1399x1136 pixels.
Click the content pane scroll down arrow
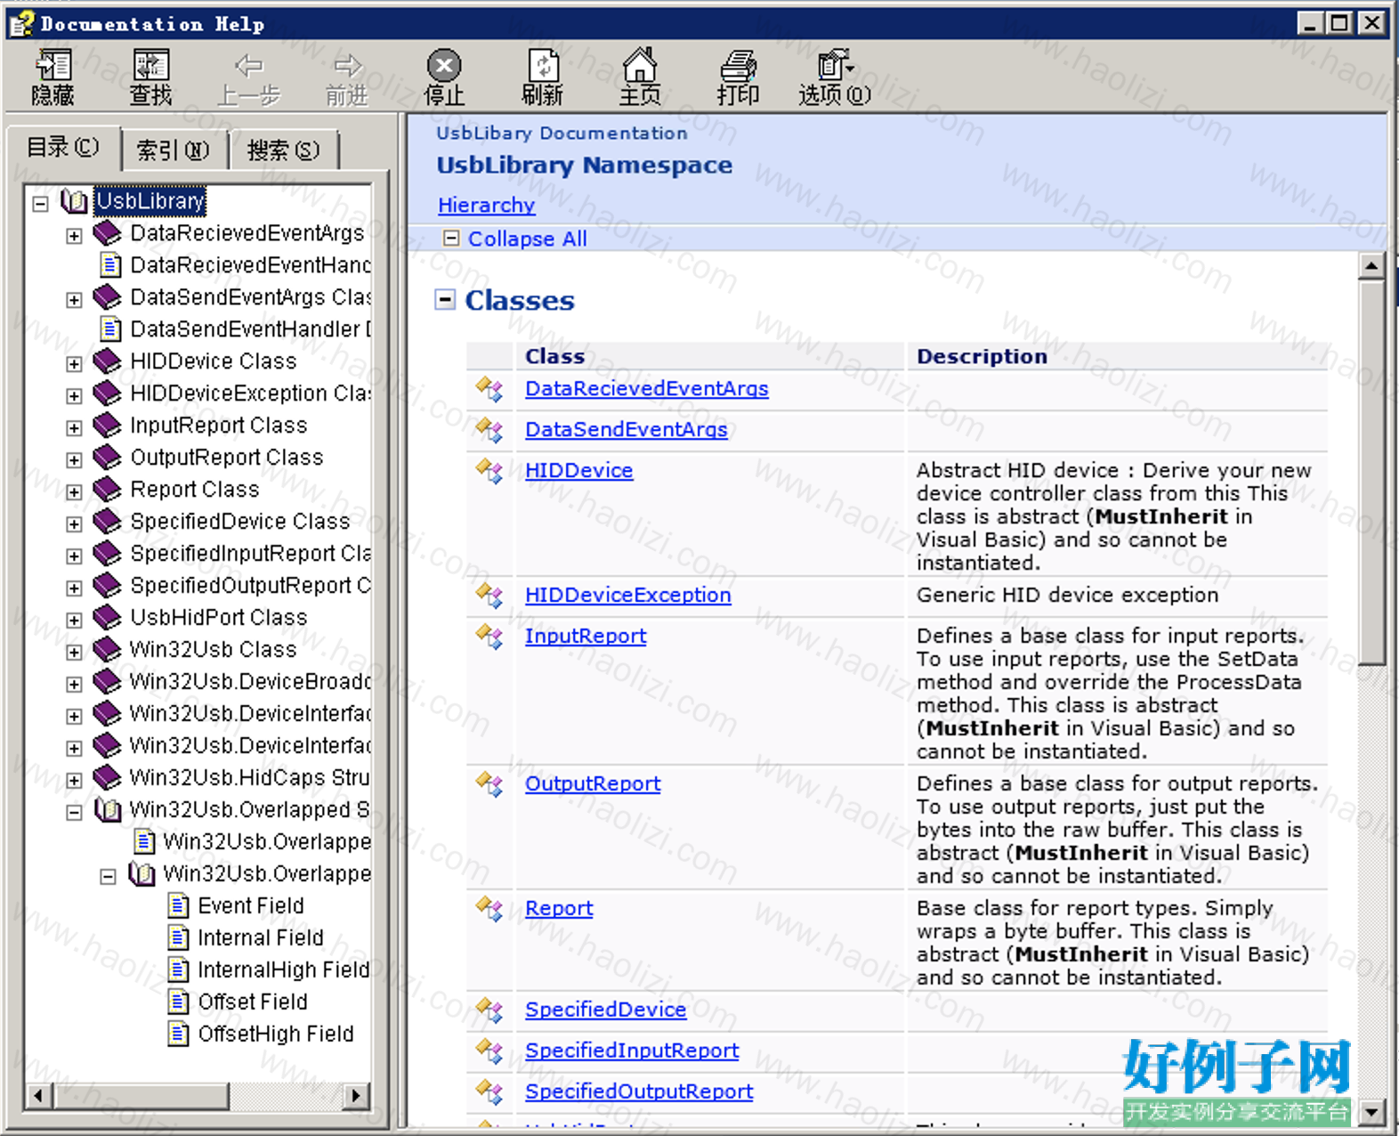(x=1371, y=1111)
